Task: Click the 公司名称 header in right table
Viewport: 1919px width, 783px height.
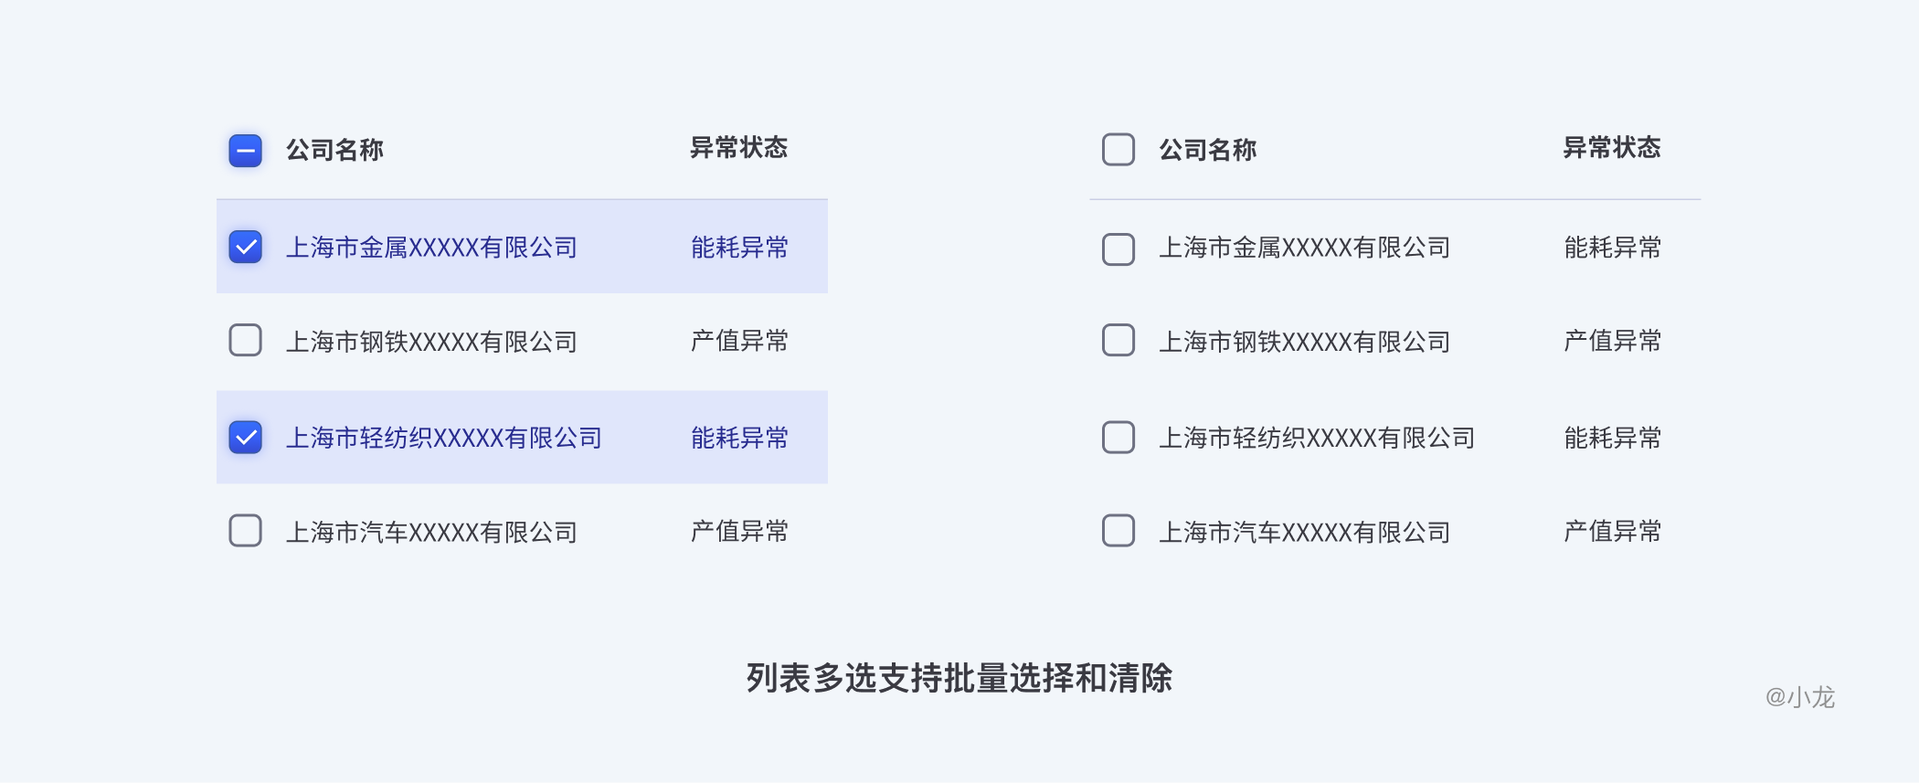Action: (1208, 150)
